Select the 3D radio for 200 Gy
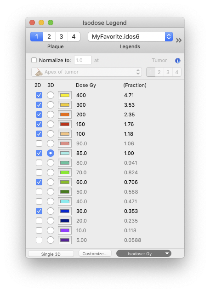The image size is (210, 292). pyautogui.click(x=51, y=115)
